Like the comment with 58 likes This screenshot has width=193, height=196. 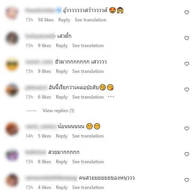pyautogui.click(x=187, y=12)
